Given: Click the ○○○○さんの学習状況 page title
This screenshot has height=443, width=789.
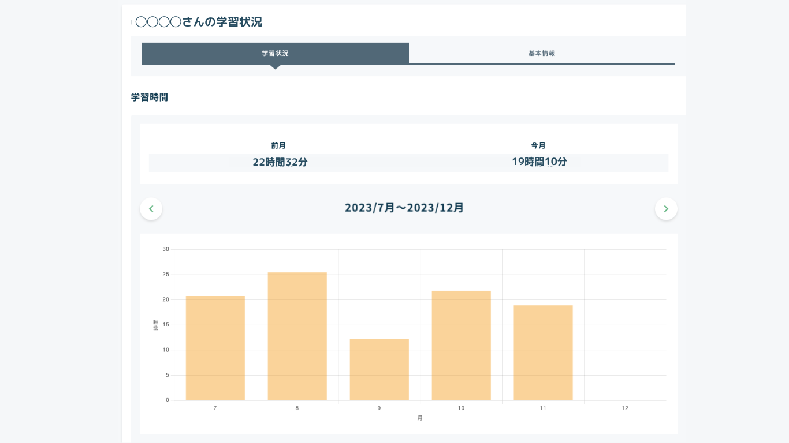Looking at the screenshot, I should click(x=198, y=22).
